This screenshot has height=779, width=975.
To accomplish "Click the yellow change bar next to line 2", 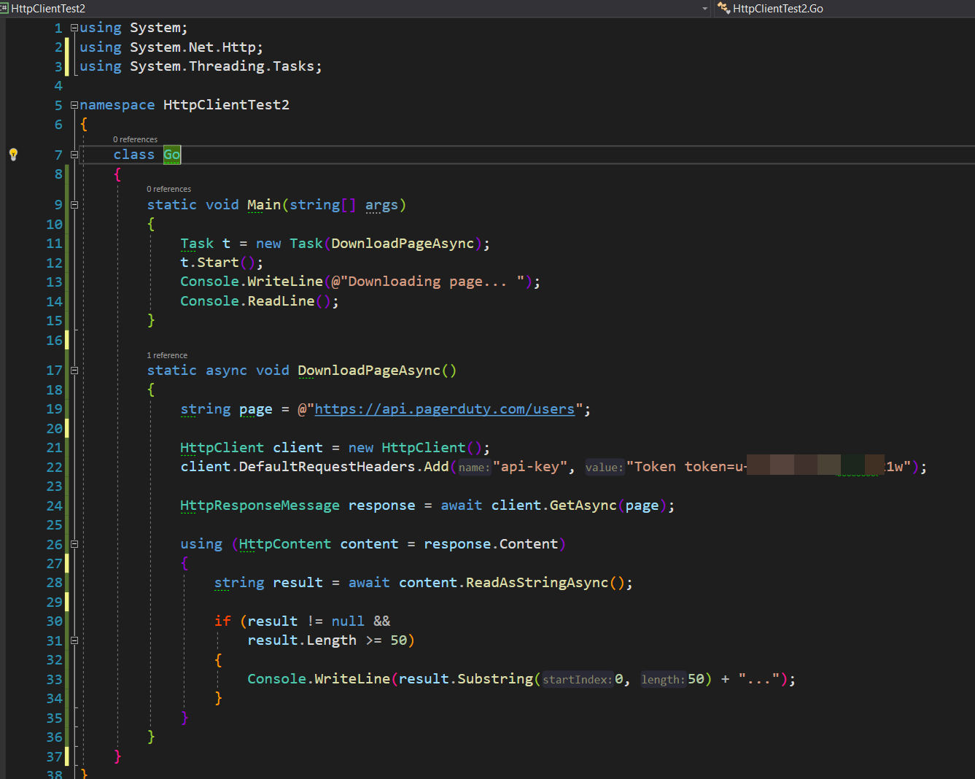I will pyautogui.click(x=66, y=47).
